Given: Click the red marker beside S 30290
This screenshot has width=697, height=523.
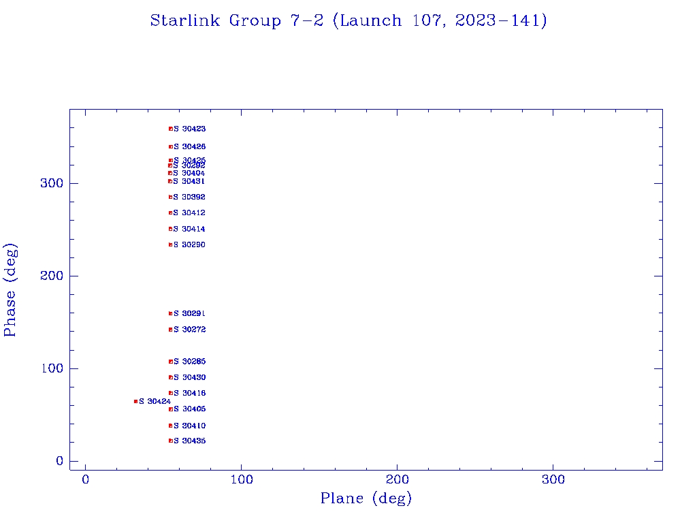Looking at the screenshot, I should coord(170,244).
